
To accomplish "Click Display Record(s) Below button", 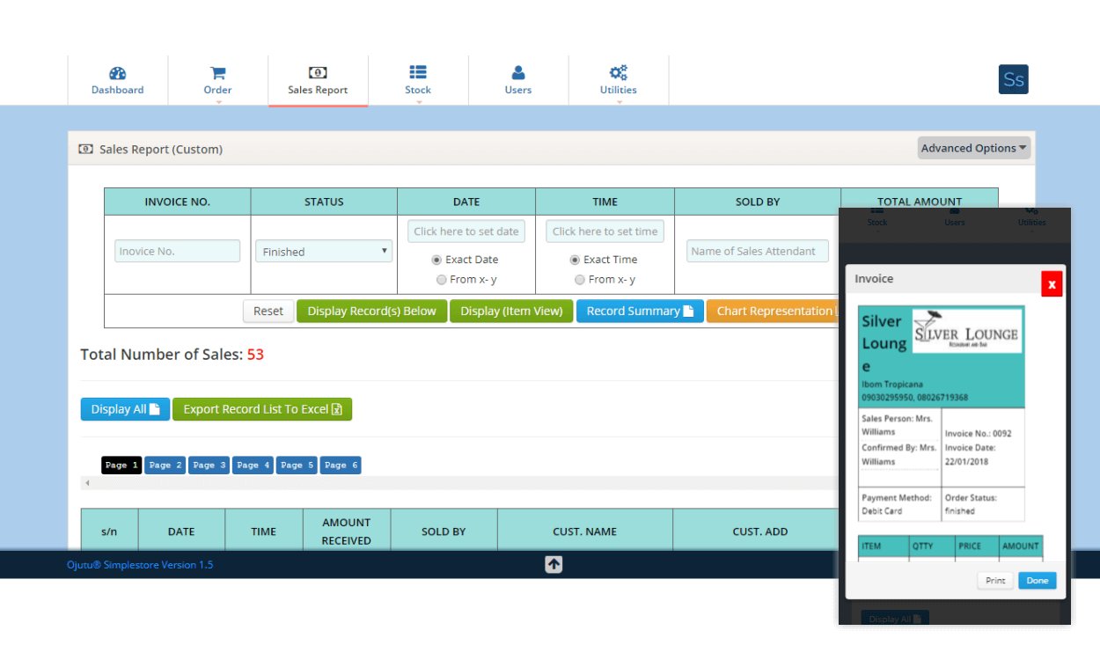I will pyautogui.click(x=372, y=312).
